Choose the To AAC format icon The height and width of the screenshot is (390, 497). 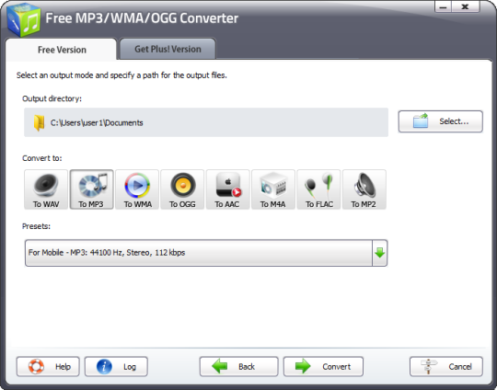click(x=228, y=189)
